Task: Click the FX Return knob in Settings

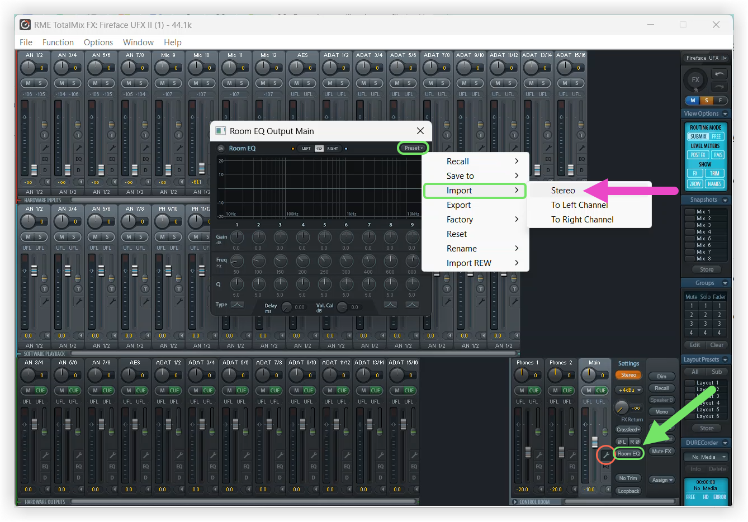Action: pyautogui.click(x=621, y=407)
